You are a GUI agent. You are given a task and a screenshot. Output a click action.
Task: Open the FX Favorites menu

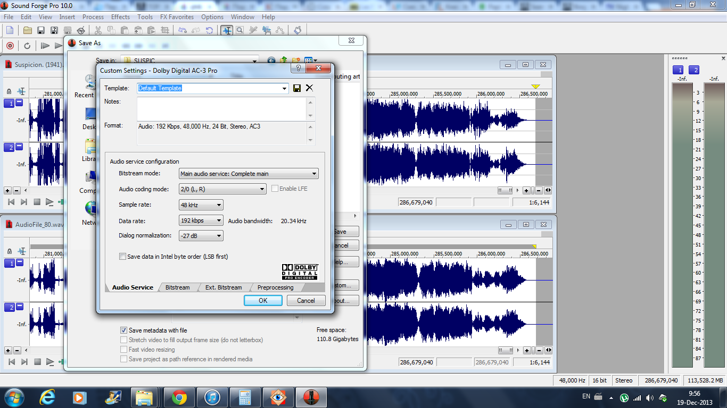tap(177, 17)
